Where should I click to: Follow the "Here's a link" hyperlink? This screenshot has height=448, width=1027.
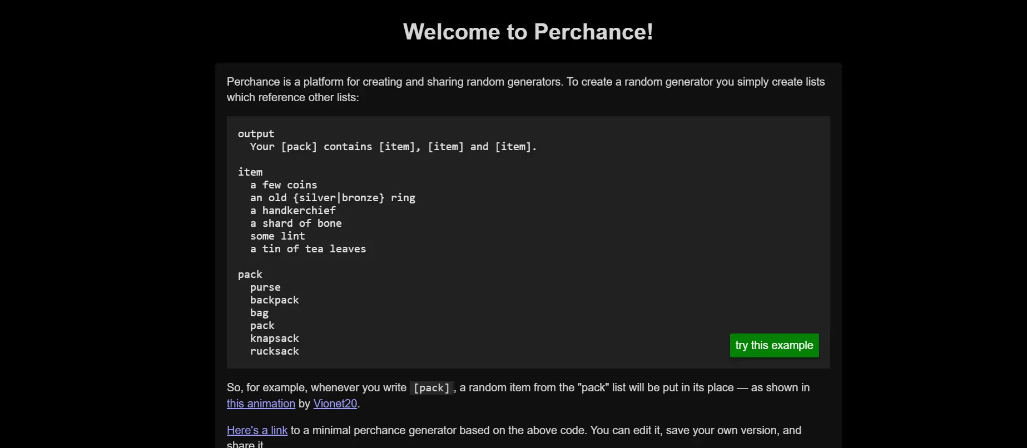257,430
